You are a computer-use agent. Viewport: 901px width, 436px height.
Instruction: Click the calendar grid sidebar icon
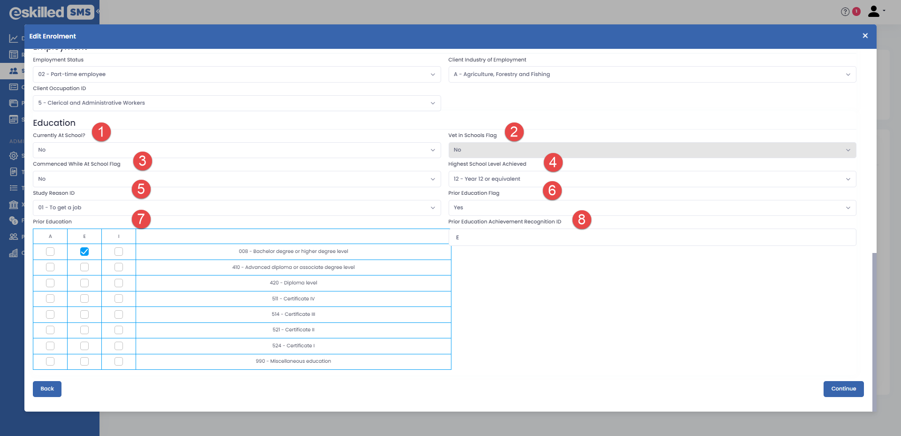pyautogui.click(x=14, y=119)
